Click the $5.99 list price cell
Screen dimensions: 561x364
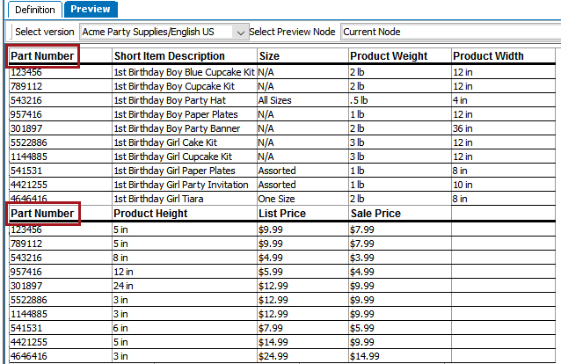[x=302, y=272]
